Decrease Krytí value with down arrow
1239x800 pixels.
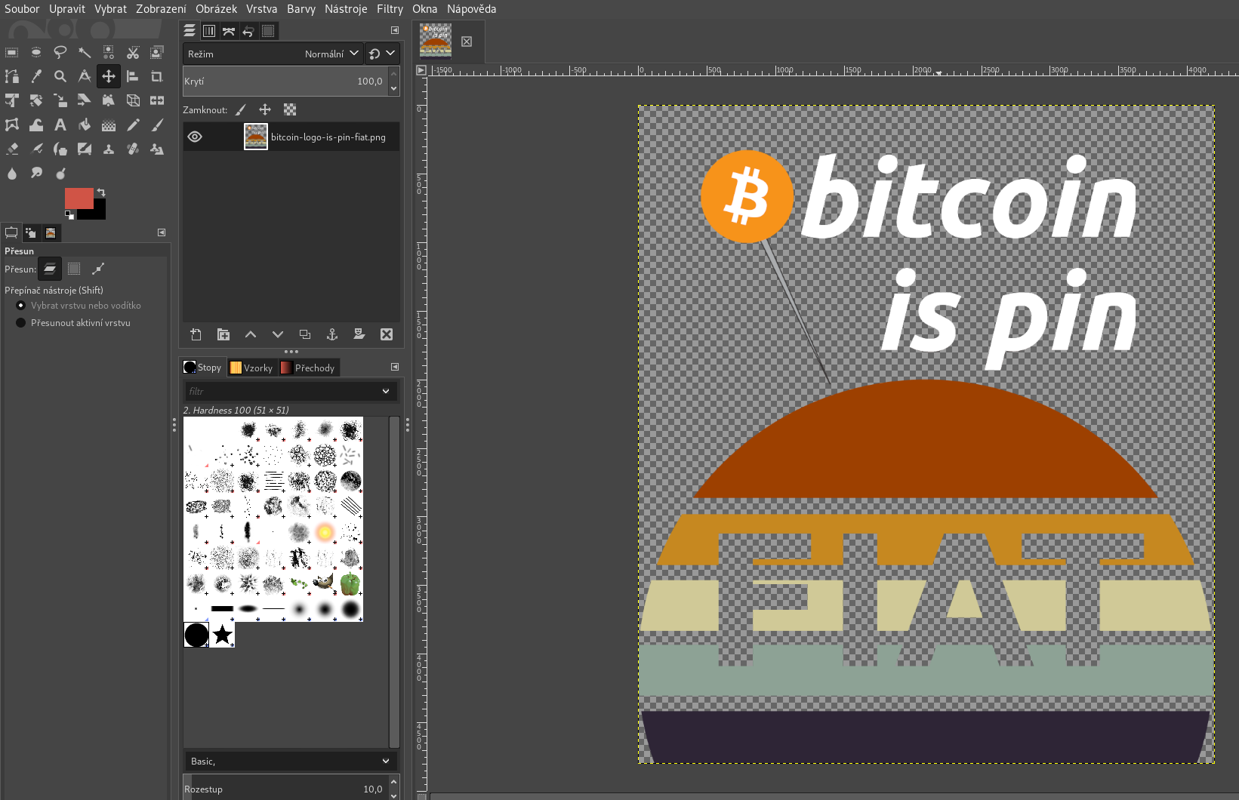(x=393, y=88)
